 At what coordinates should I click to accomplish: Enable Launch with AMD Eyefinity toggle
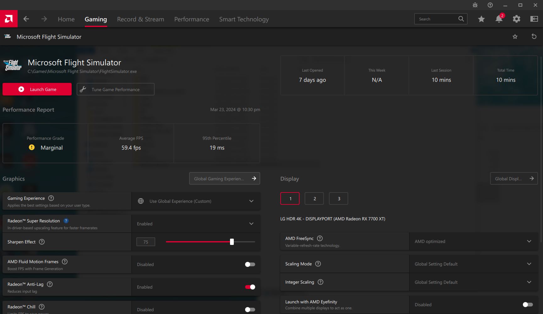(528, 305)
